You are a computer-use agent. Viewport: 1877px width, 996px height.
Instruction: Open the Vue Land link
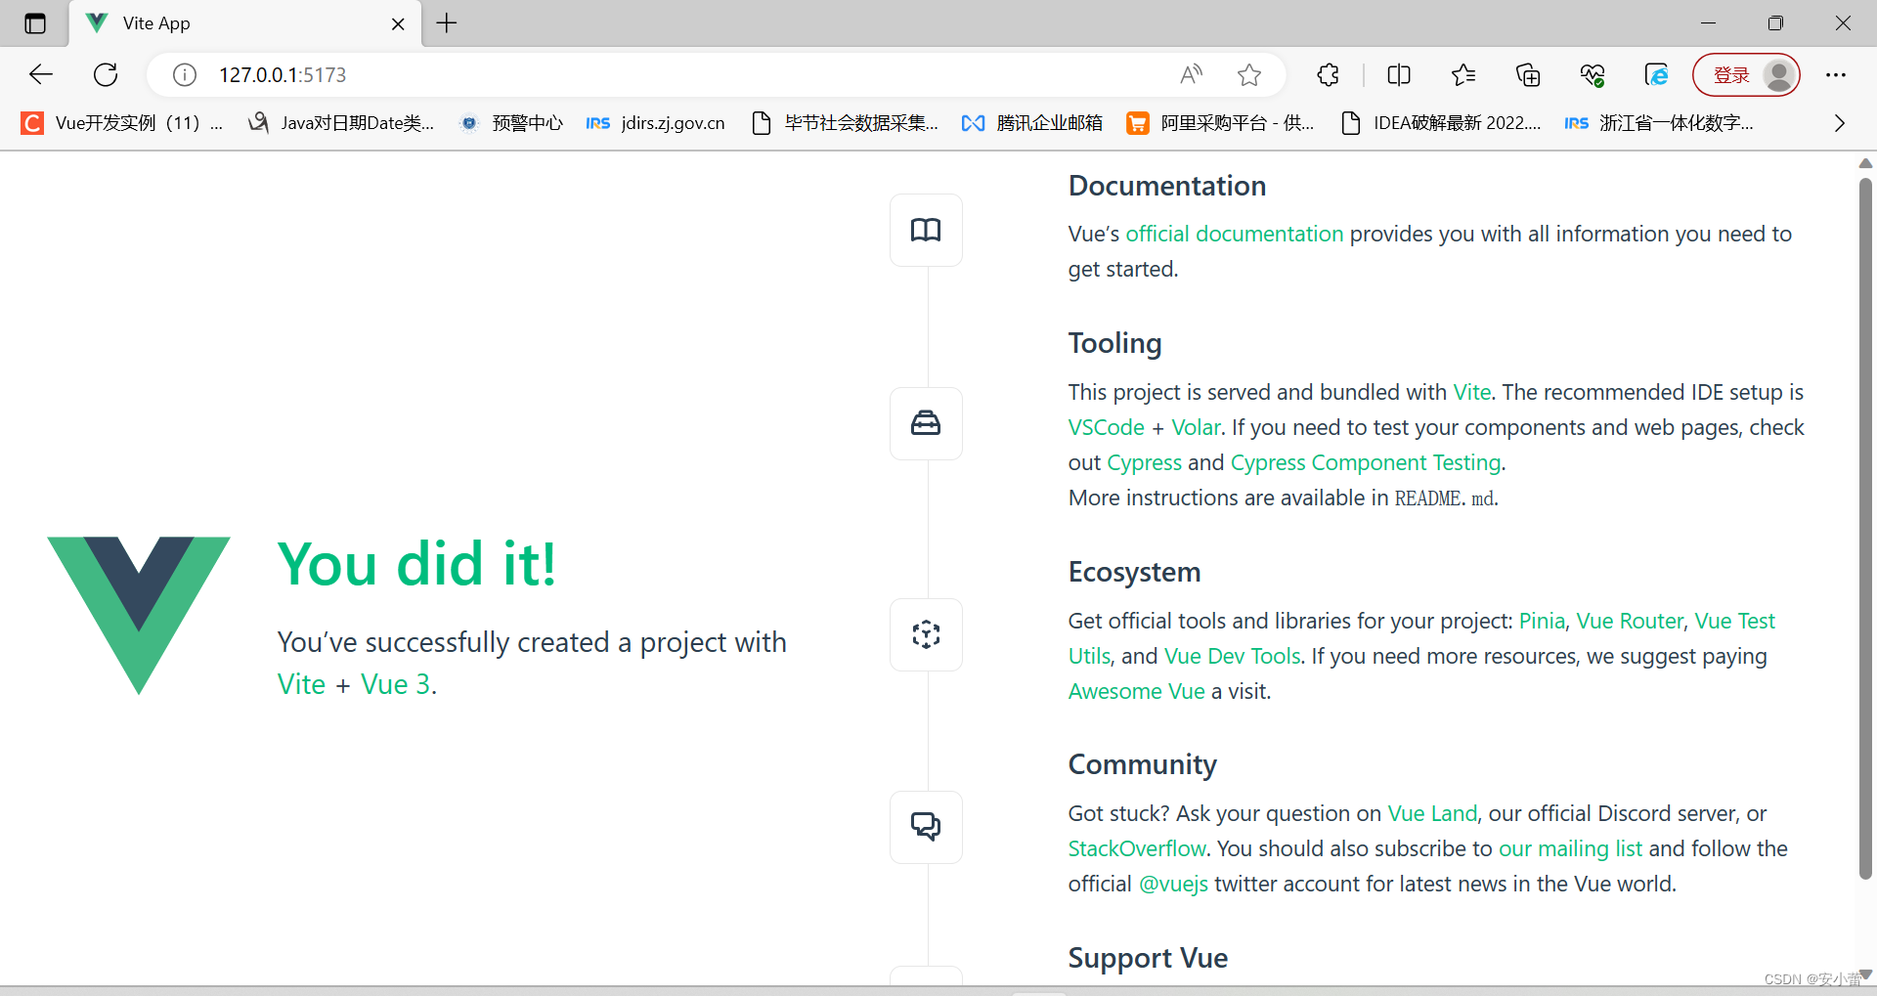pyautogui.click(x=1432, y=813)
